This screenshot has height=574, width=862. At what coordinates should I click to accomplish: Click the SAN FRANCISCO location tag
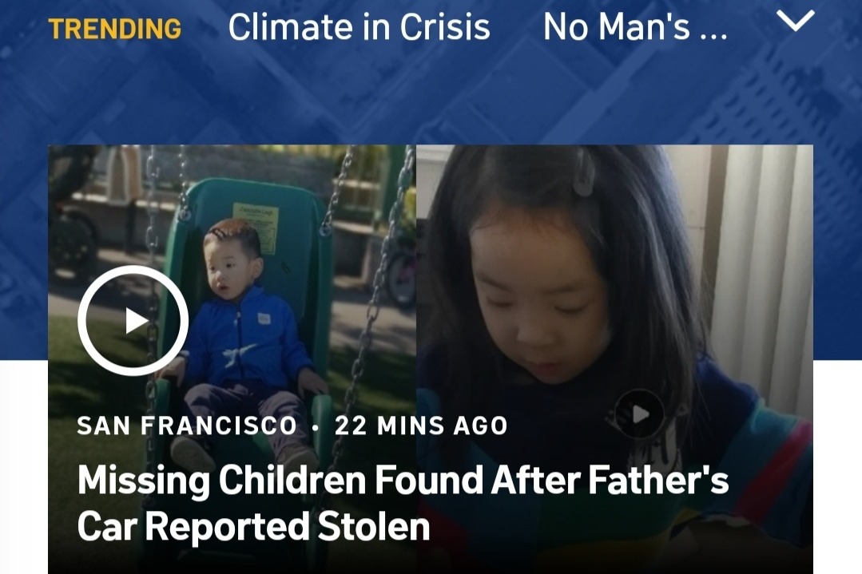[x=187, y=426]
